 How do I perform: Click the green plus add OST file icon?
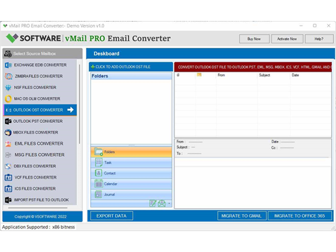(93, 67)
